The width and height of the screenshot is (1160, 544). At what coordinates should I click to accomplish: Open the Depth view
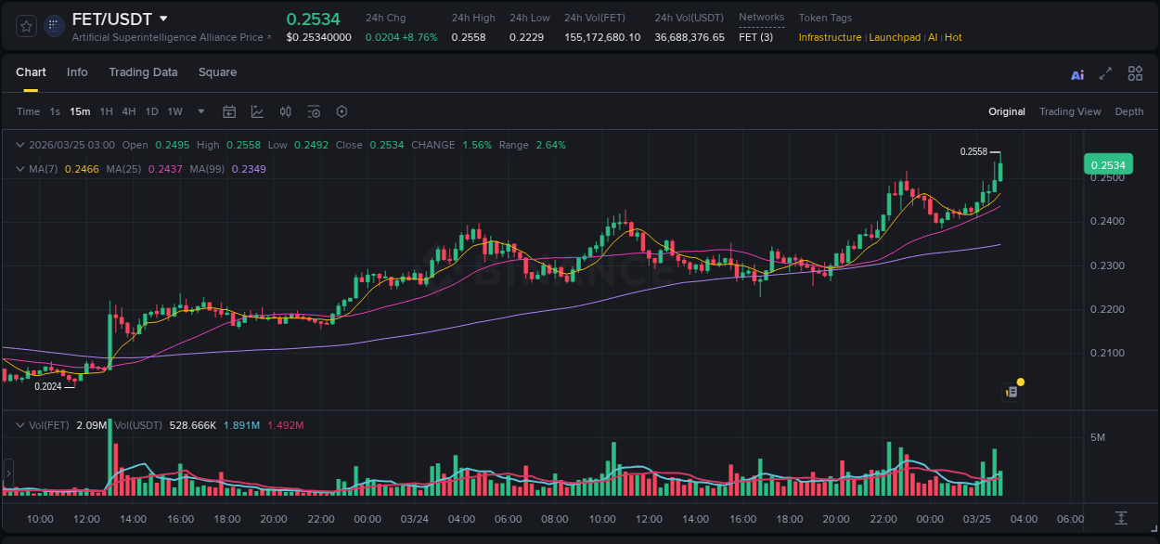[1129, 111]
